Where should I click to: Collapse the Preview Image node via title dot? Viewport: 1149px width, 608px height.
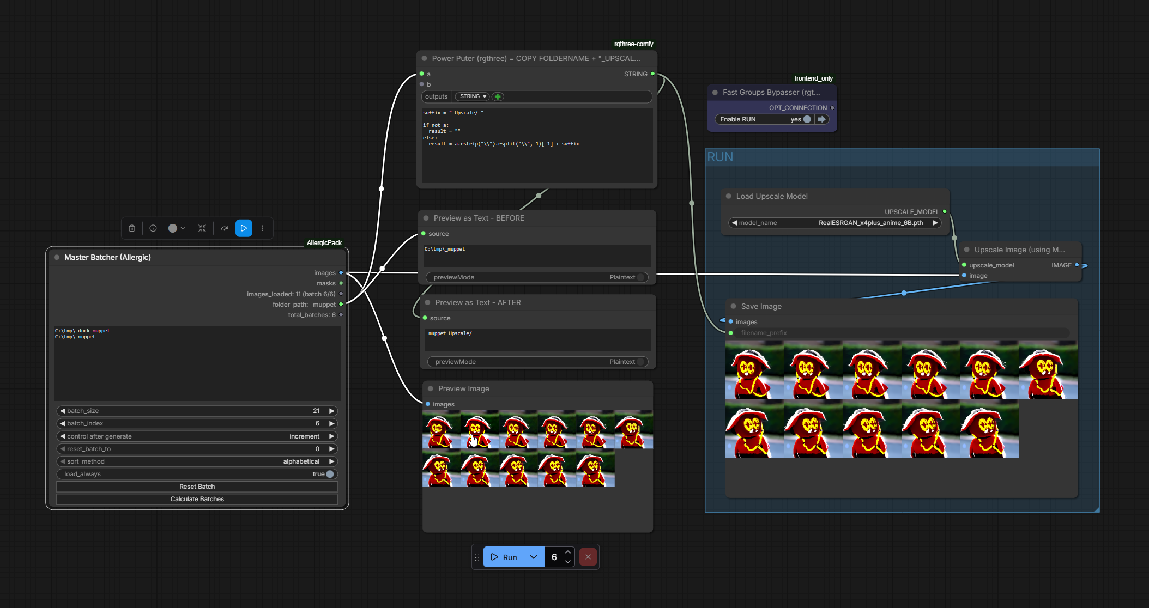click(431, 388)
